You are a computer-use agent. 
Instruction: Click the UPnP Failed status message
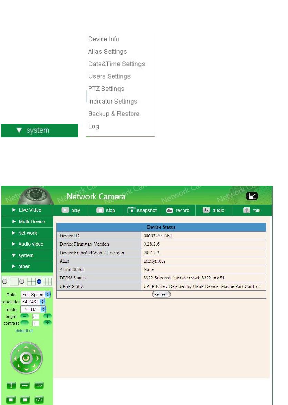pyautogui.click(x=202, y=286)
